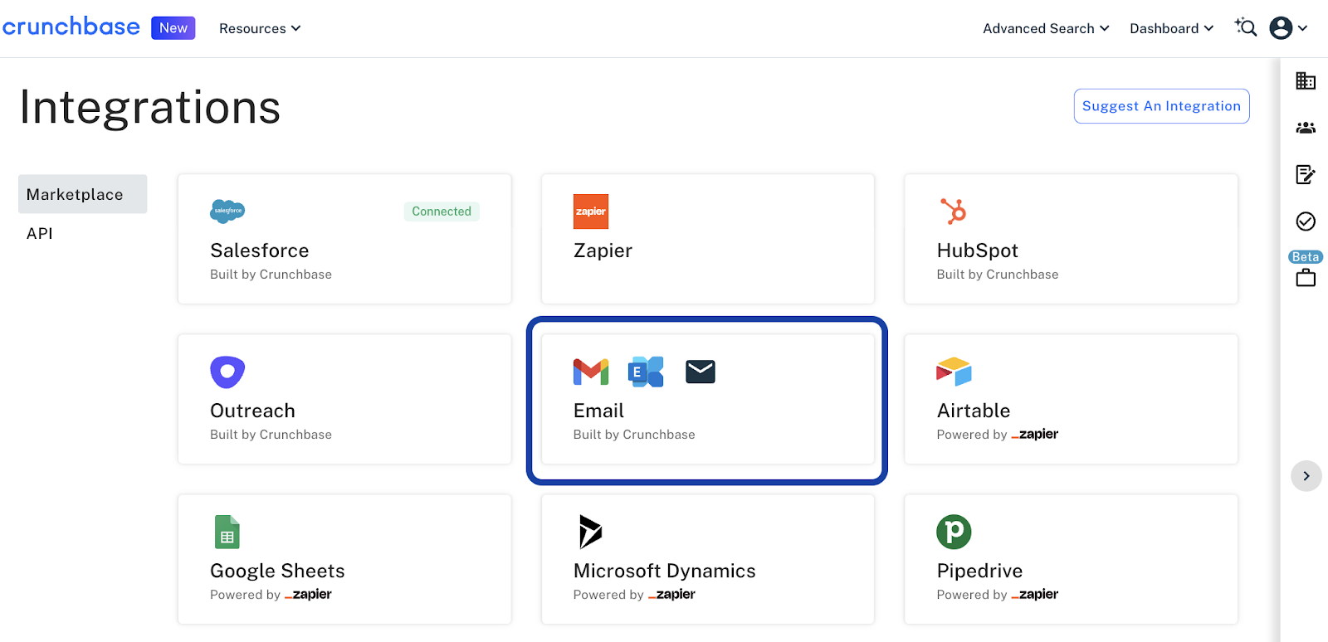Image resolution: width=1328 pixels, height=642 pixels.
Task: Open the people group icon in sidebar
Action: coord(1306,128)
